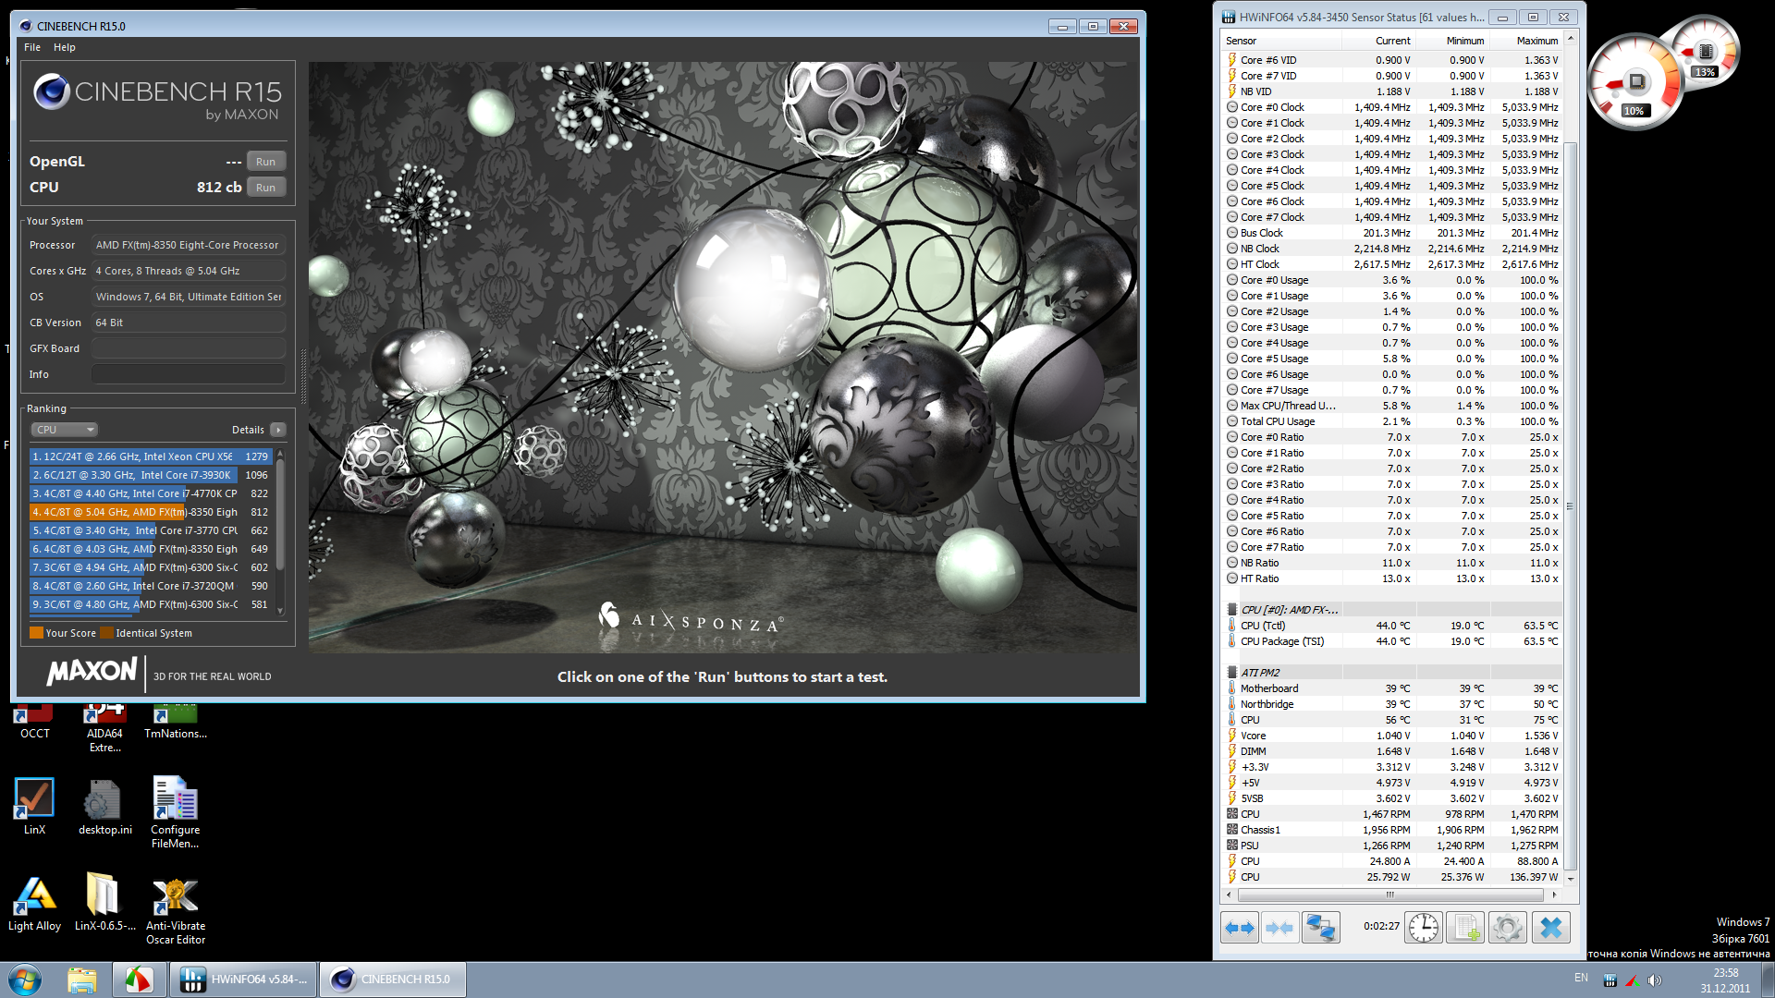Click the sensor list scrollbar down arrow

pos(1570,879)
